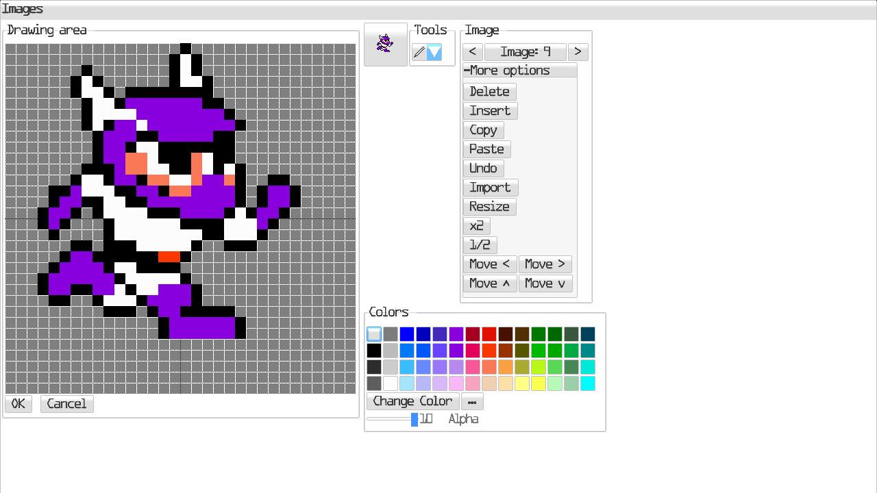Viewport: 877px width, 493px height.
Task: Confirm the drawing with OK
Action: tap(18, 404)
